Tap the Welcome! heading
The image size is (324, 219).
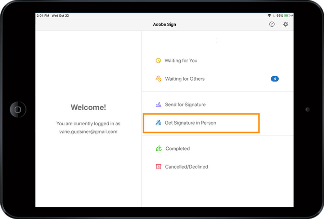[88, 107]
